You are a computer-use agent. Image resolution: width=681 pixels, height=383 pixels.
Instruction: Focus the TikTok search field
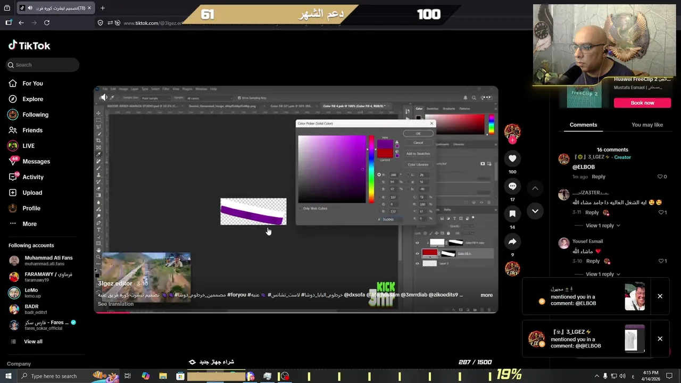43,65
